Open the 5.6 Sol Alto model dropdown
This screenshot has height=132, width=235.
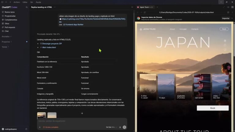pos(111,127)
